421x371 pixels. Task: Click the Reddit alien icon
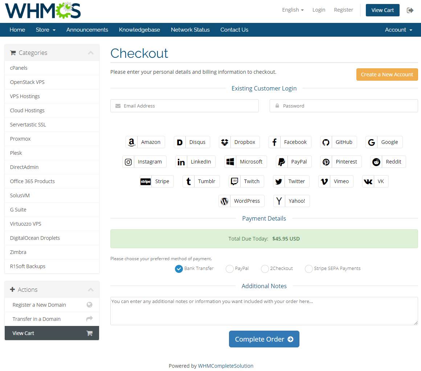pyautogui.click(x=376, y=162)
